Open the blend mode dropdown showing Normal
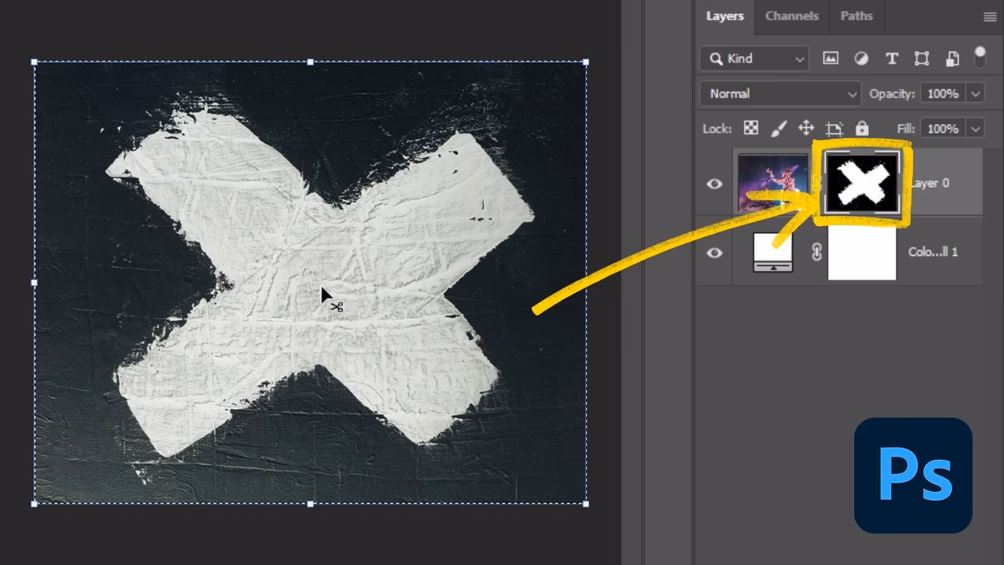 (x=779, y=93)
